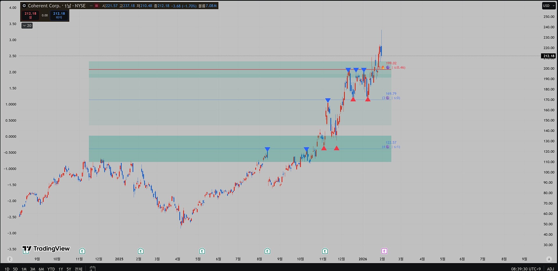Click the low value 저210.48
This screenshot has height=271, width=558.
click(144, 6)
